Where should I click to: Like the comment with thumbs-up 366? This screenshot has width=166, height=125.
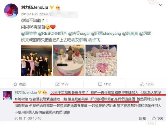coord(154,118)
